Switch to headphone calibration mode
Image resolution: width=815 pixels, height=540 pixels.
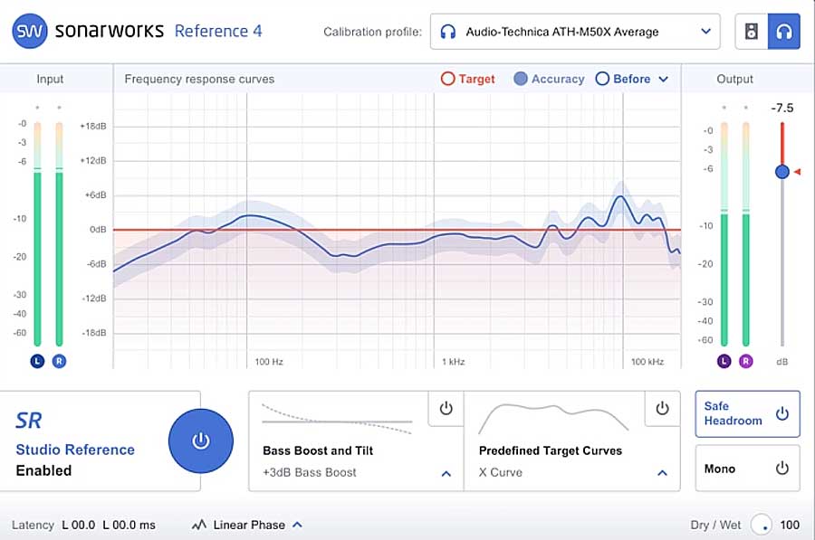click(x=784, y=32)
